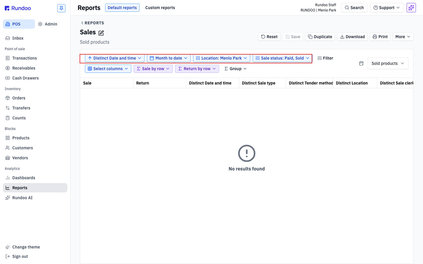The image size is (423, 264).
Task: Select Reports in the sidebar
Action: [35, 188]
